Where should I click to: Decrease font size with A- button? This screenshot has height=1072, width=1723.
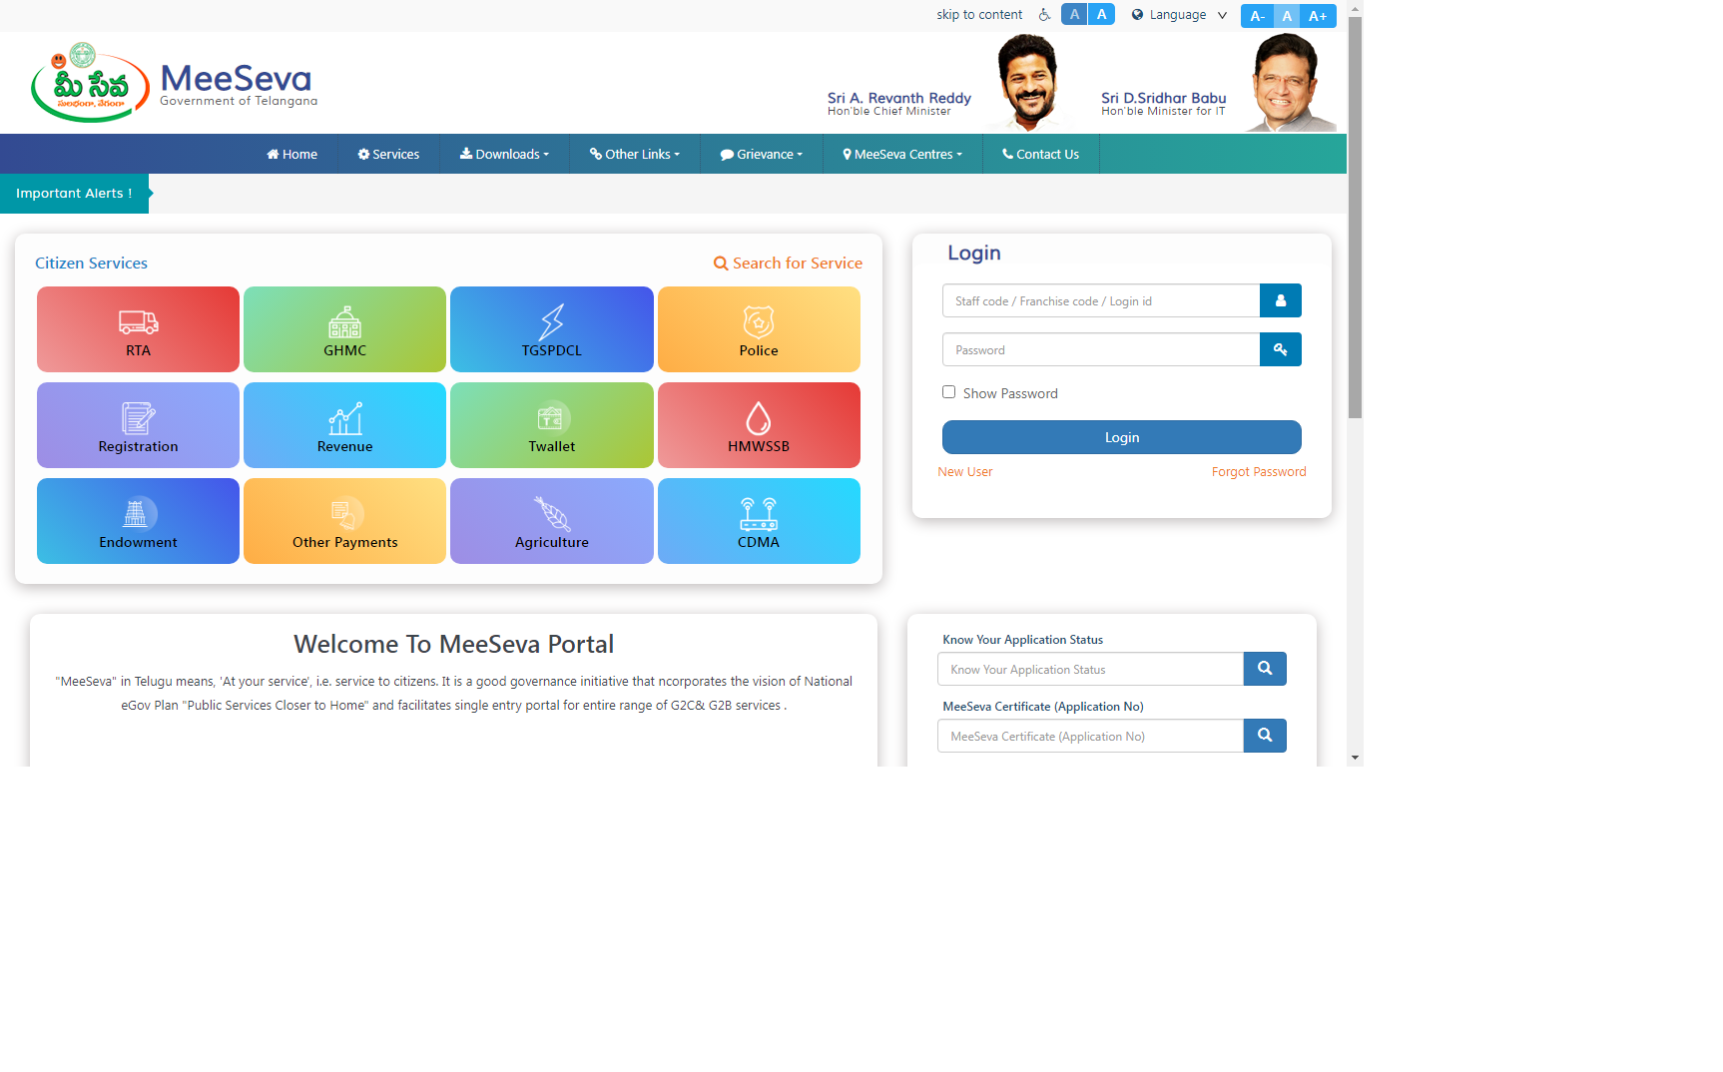click(x=1257, y=16)
